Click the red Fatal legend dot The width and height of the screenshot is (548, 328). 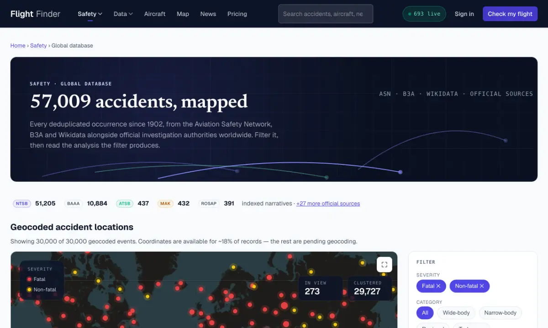point(29,279)
